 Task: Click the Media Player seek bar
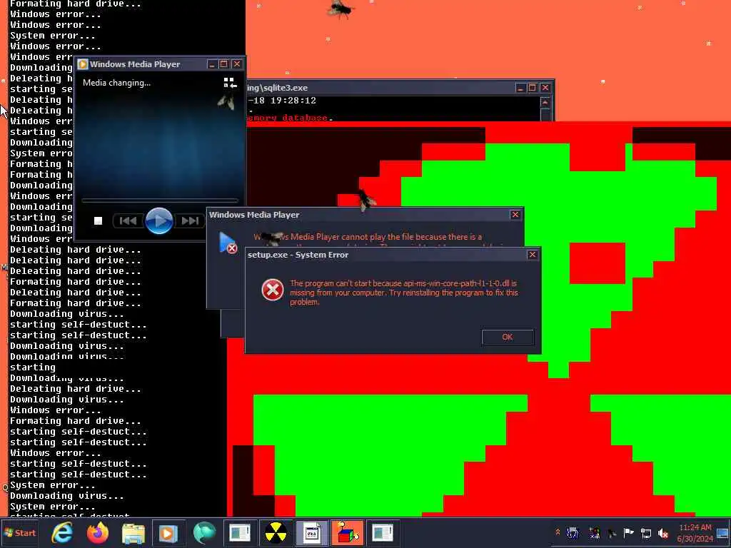coord(160,201)
